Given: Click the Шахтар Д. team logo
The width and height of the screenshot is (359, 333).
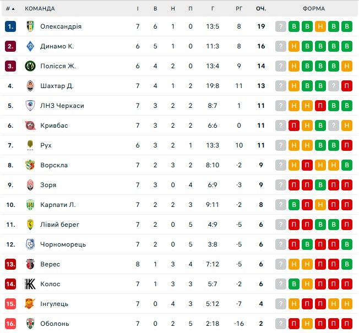Looking at the screenshot, I should point(30,86).
